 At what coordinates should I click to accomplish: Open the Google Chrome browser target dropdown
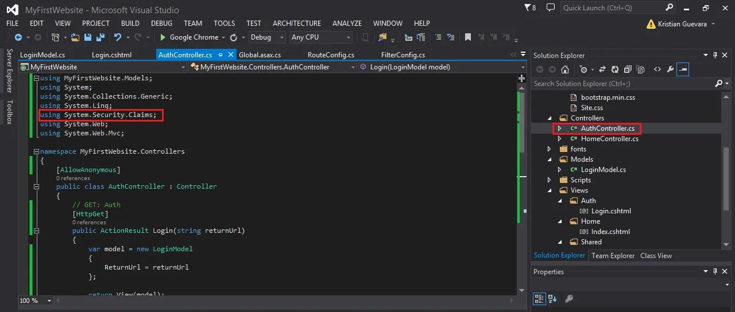[x=223, y=38]
